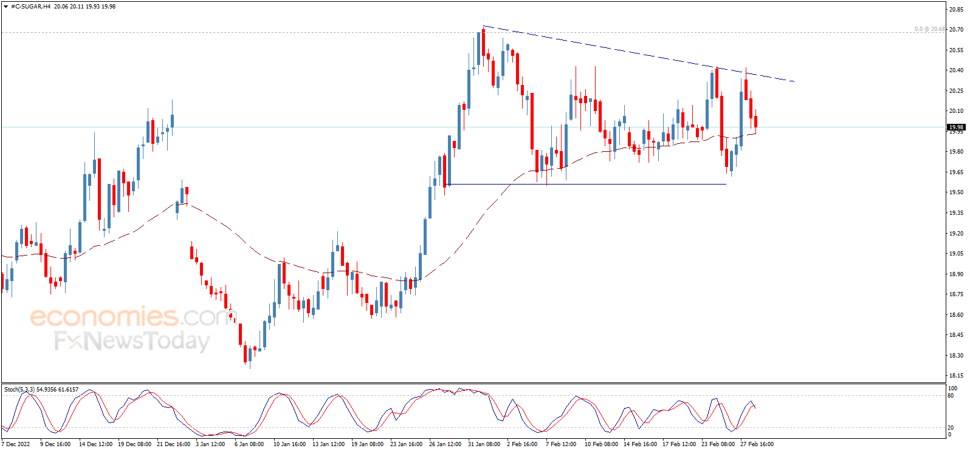Click the 18.90 price axis label
This screenshot has width=970, height=451.
tap(956, 274)
